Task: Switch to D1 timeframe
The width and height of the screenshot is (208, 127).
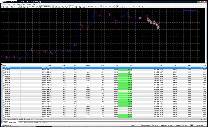Action: 107,7
